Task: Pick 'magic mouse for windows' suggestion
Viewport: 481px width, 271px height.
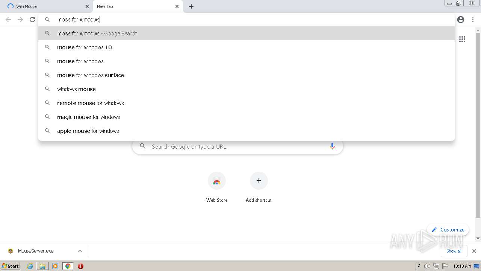Action: click(247, 117)
